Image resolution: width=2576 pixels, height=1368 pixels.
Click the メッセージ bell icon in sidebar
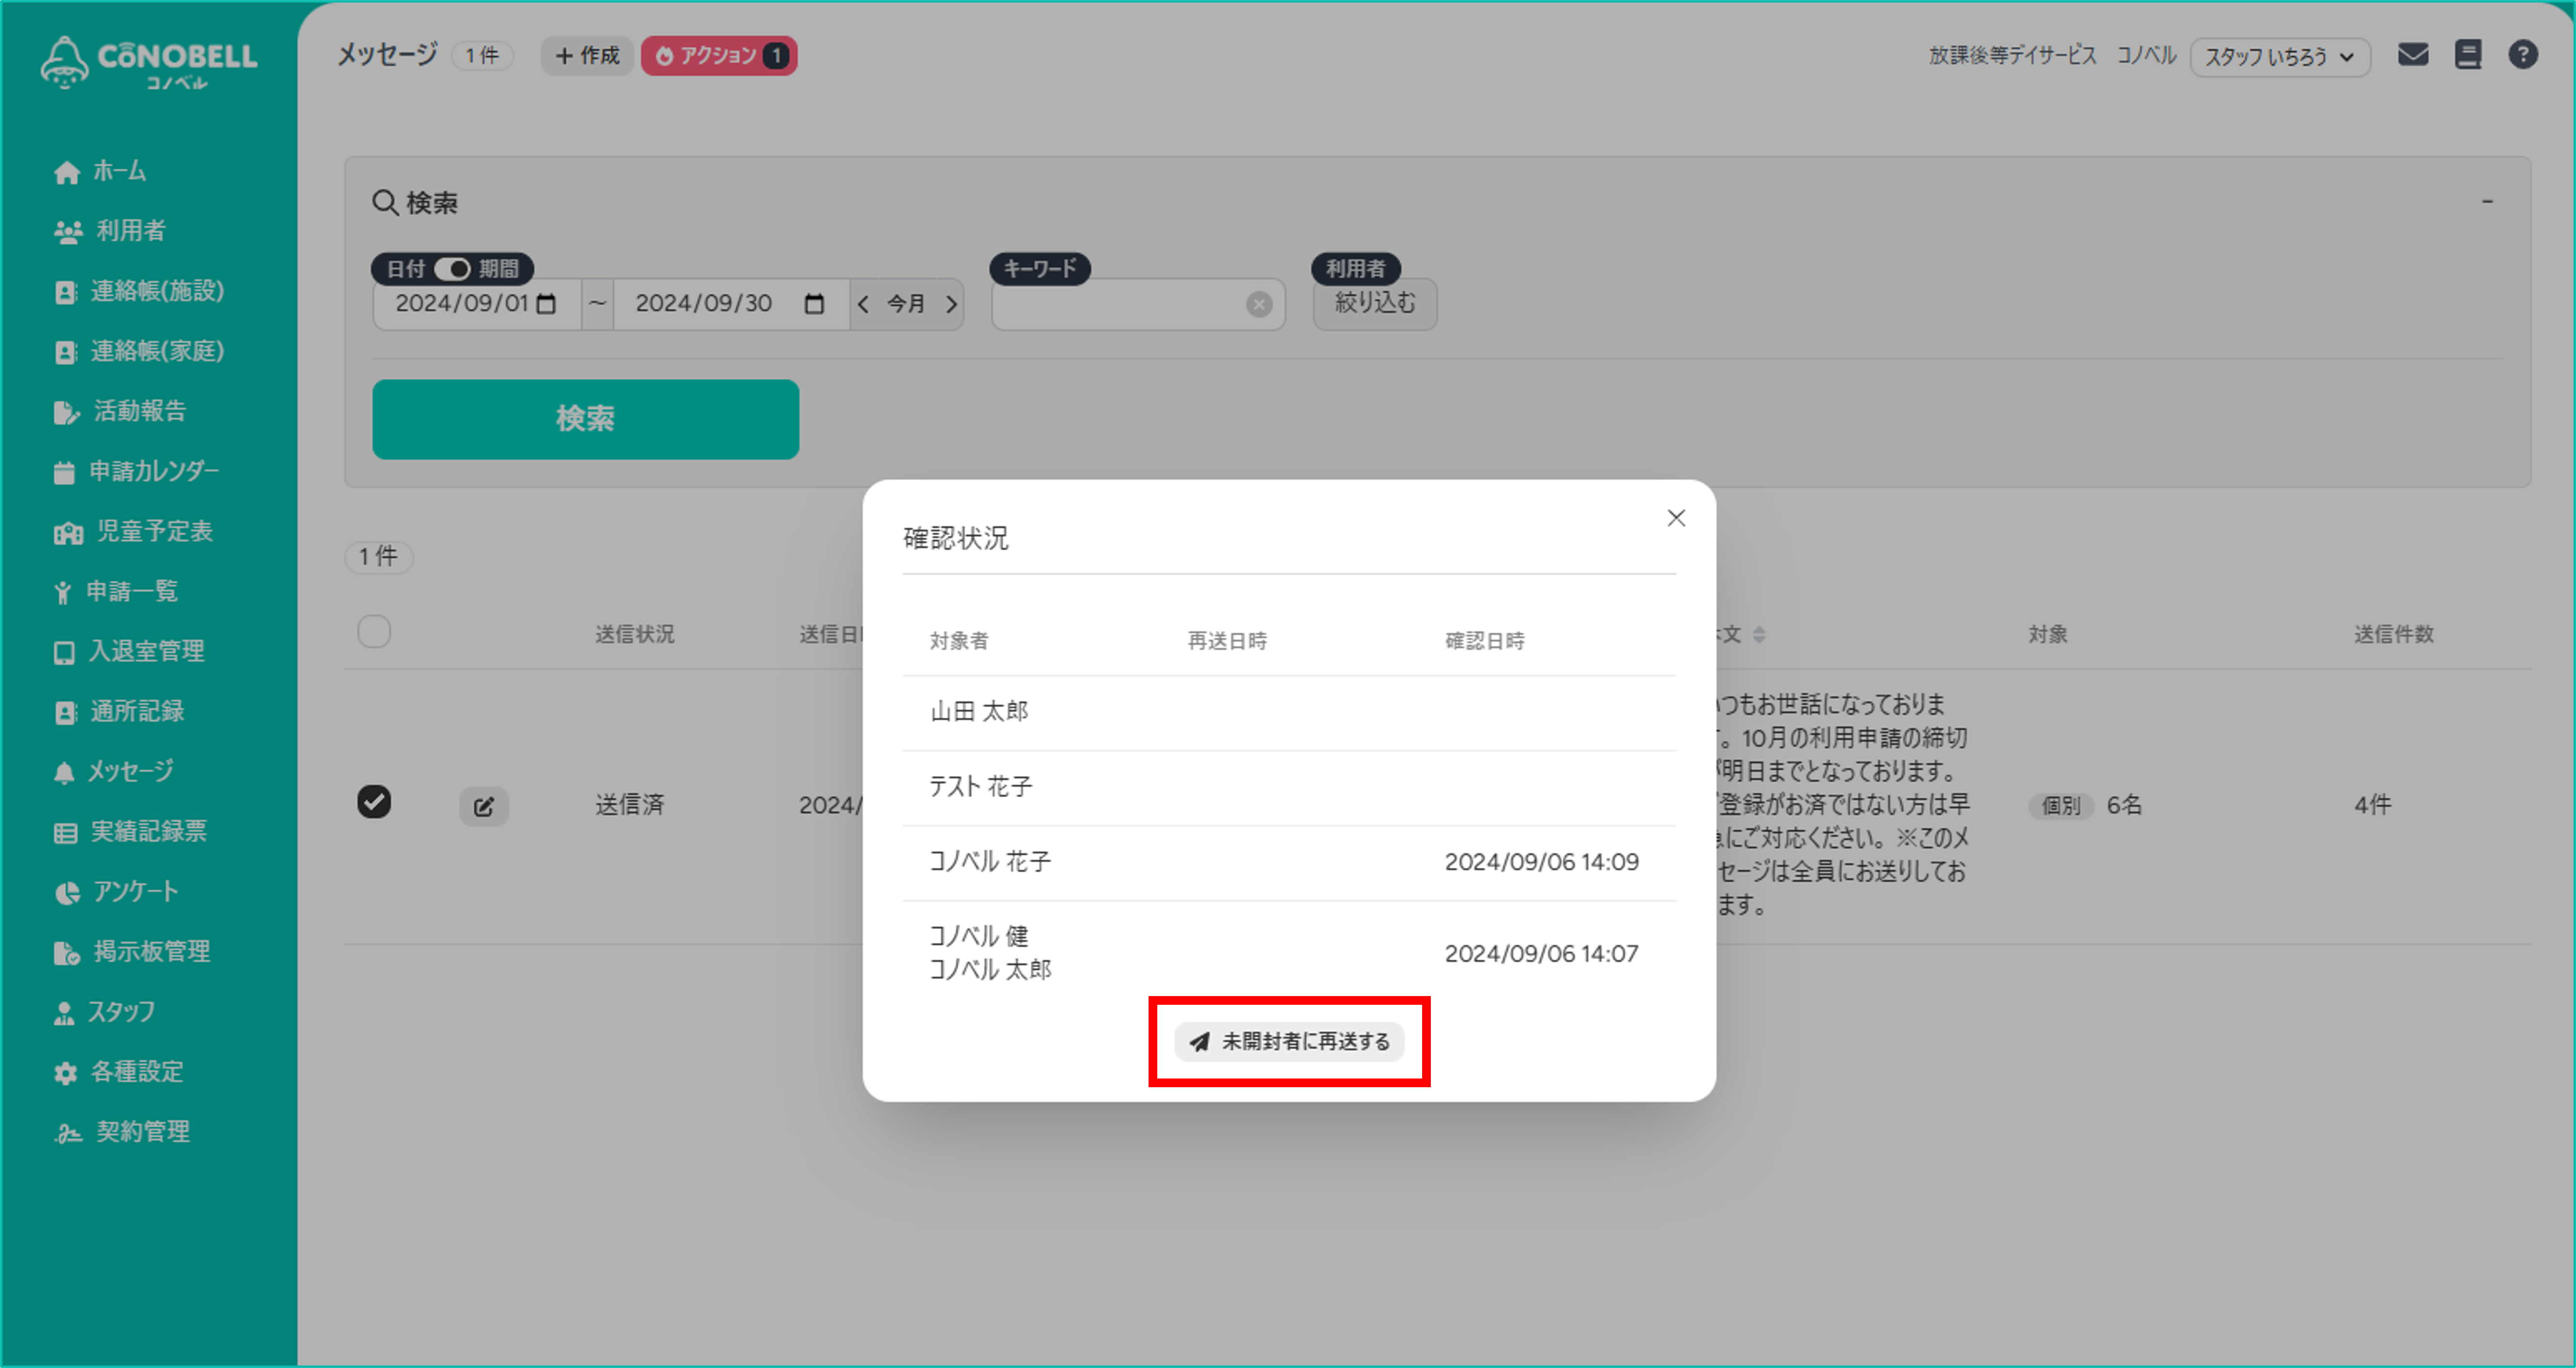pos(64,772)
